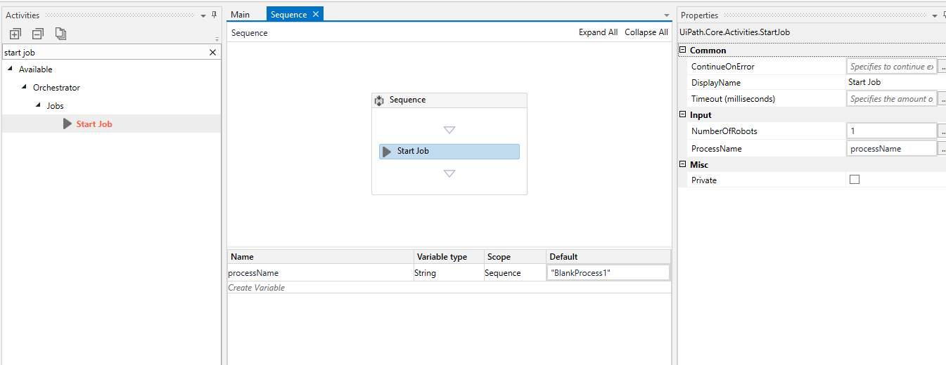Collapse the Orchestrator tree node

(25, 87)
